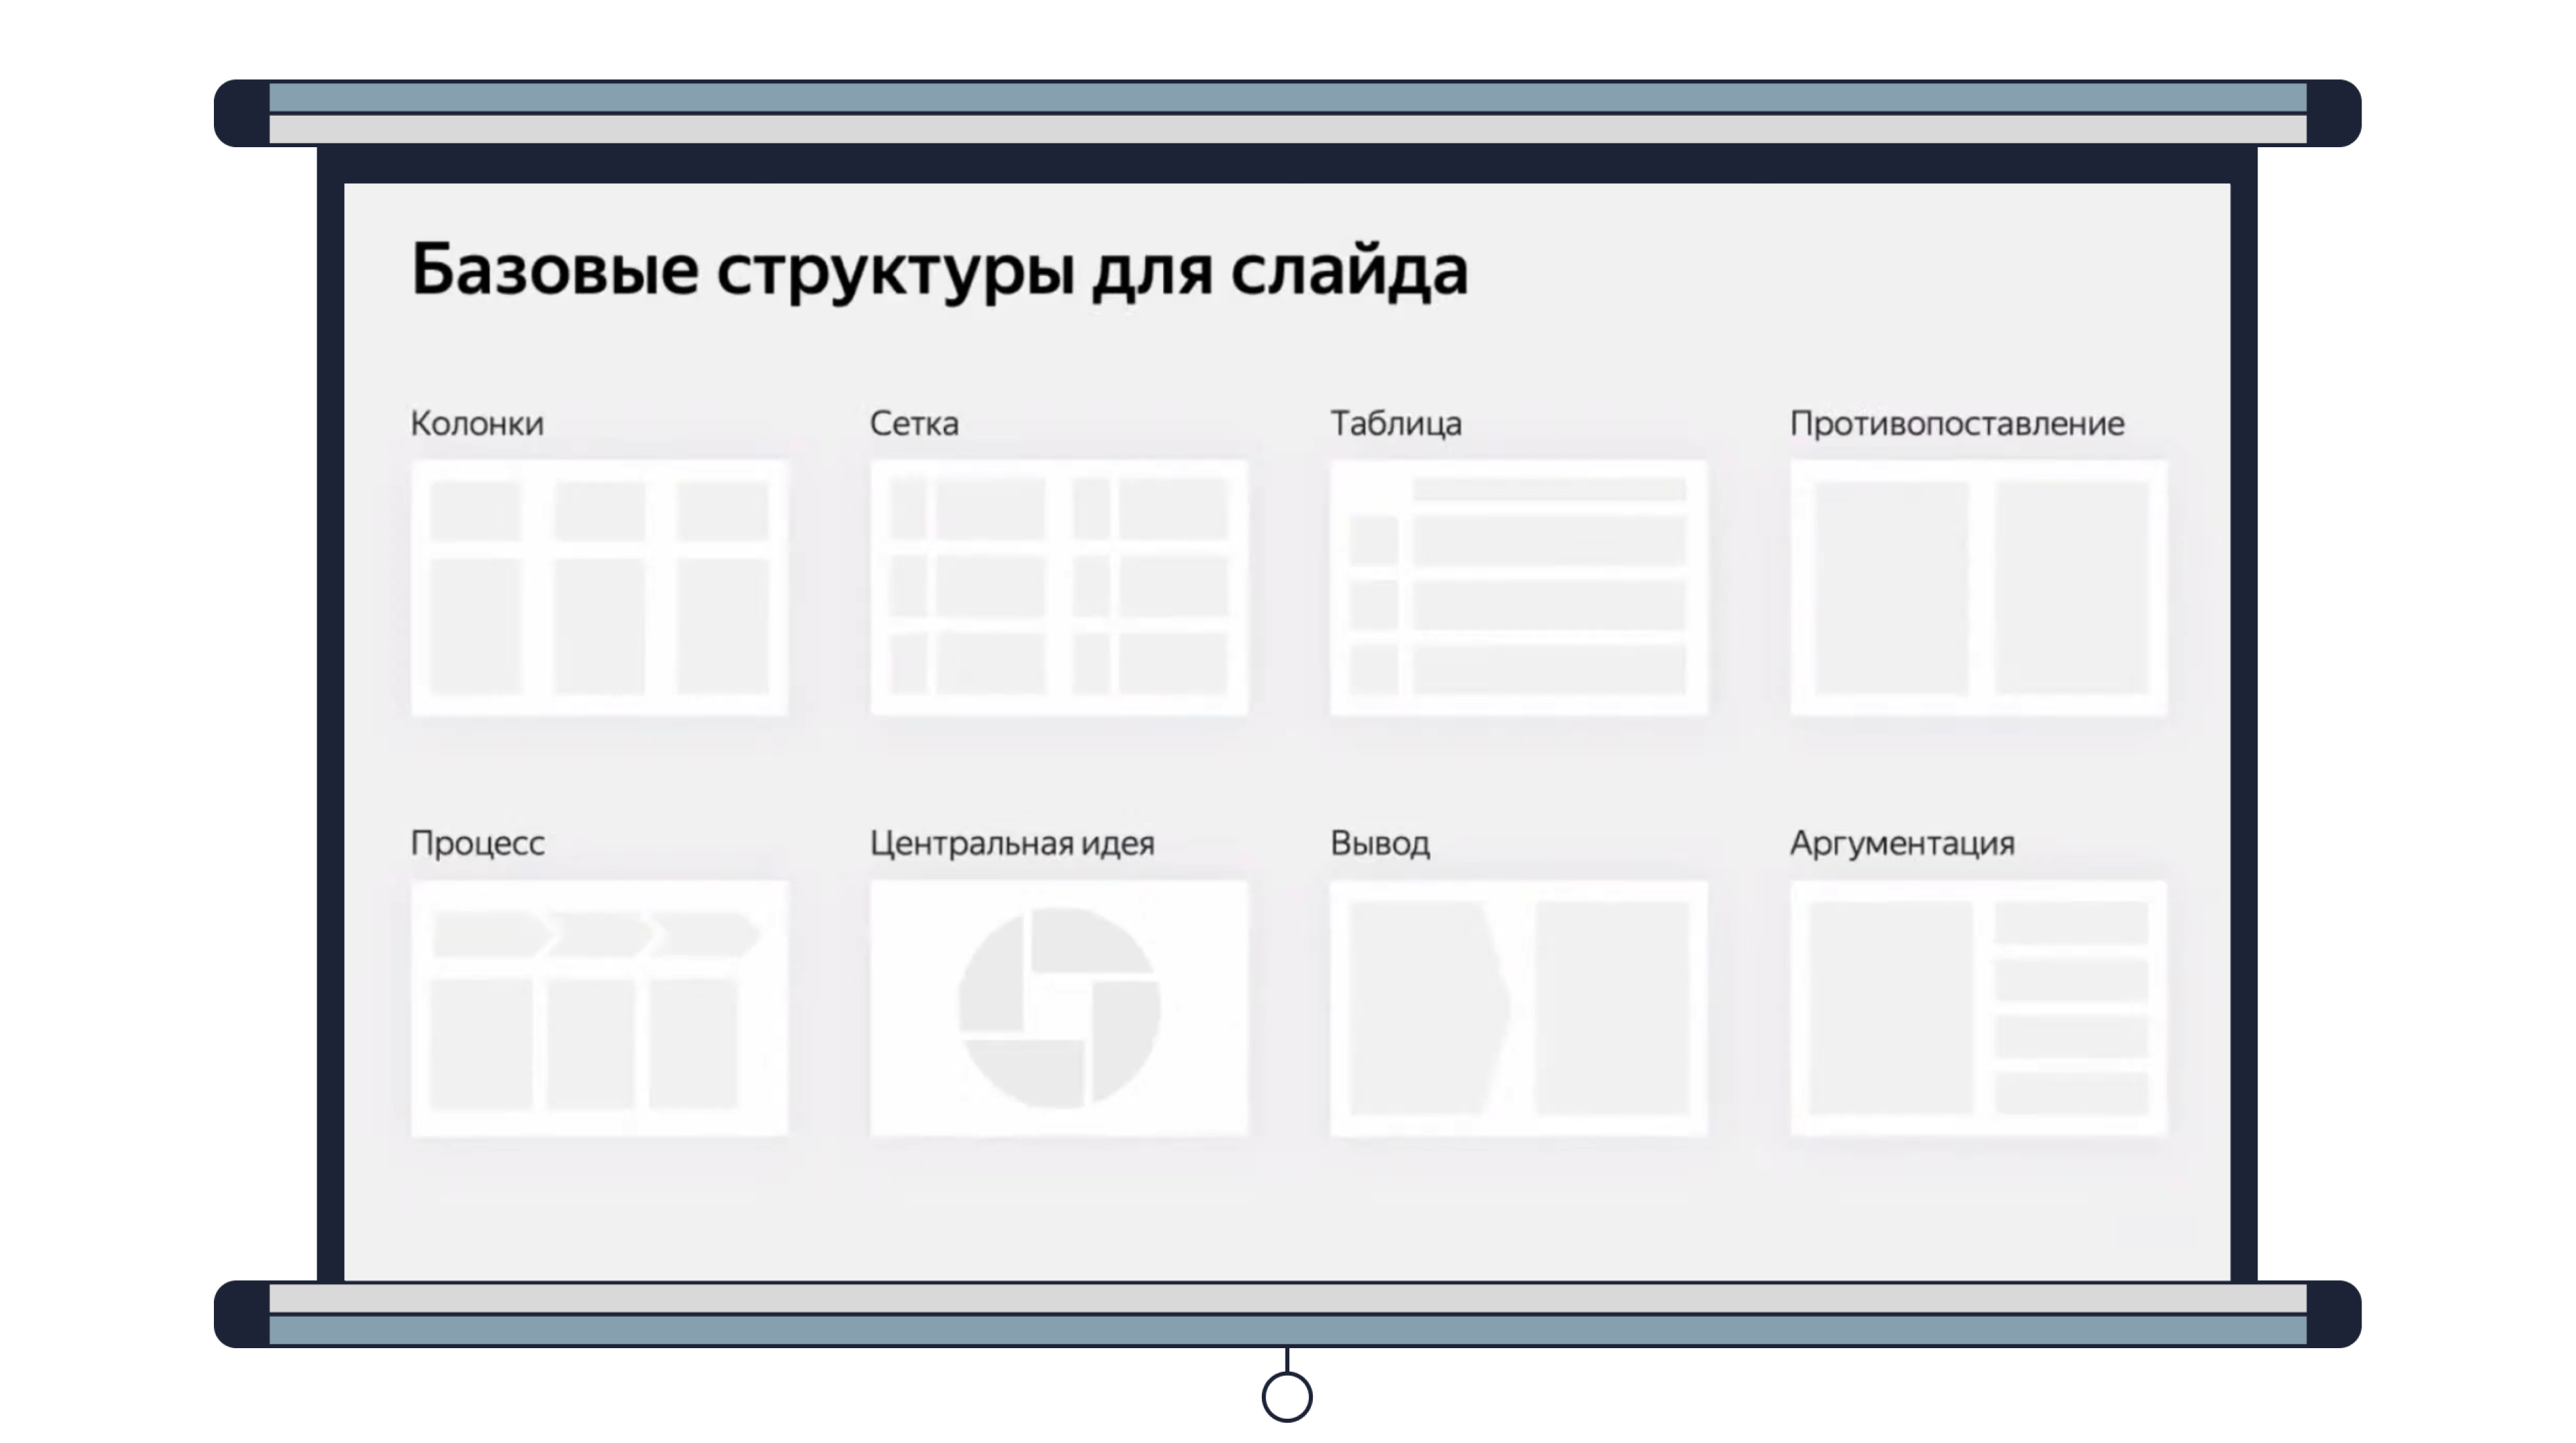Select the Таблица layout thumbnail
Viewport: 2576px width, 1443px height.
[1519, 588]
